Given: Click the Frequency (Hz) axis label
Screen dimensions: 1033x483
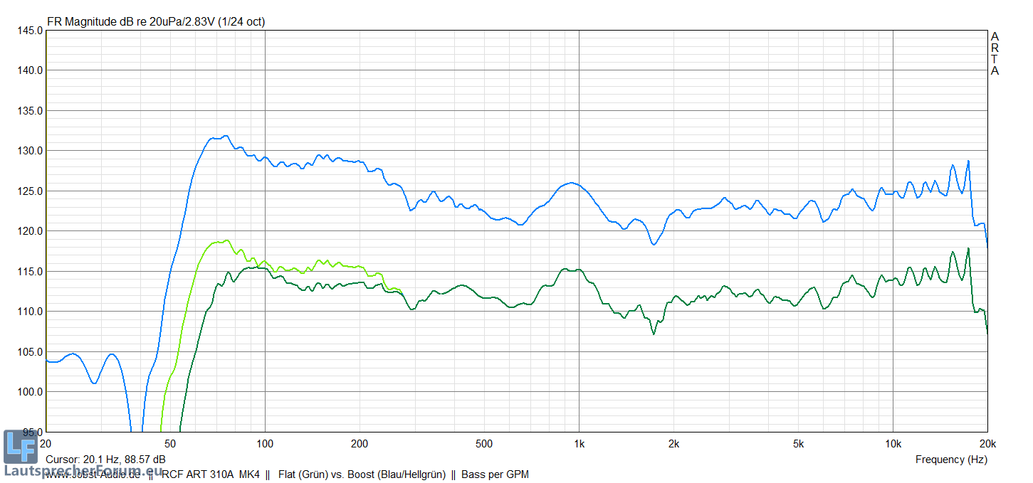Looking at the screenshot, I should point(950,460).
